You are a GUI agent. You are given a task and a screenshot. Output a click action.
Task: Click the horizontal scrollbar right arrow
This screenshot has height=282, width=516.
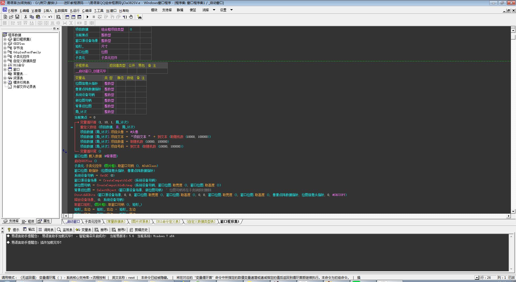pos(508,216)
